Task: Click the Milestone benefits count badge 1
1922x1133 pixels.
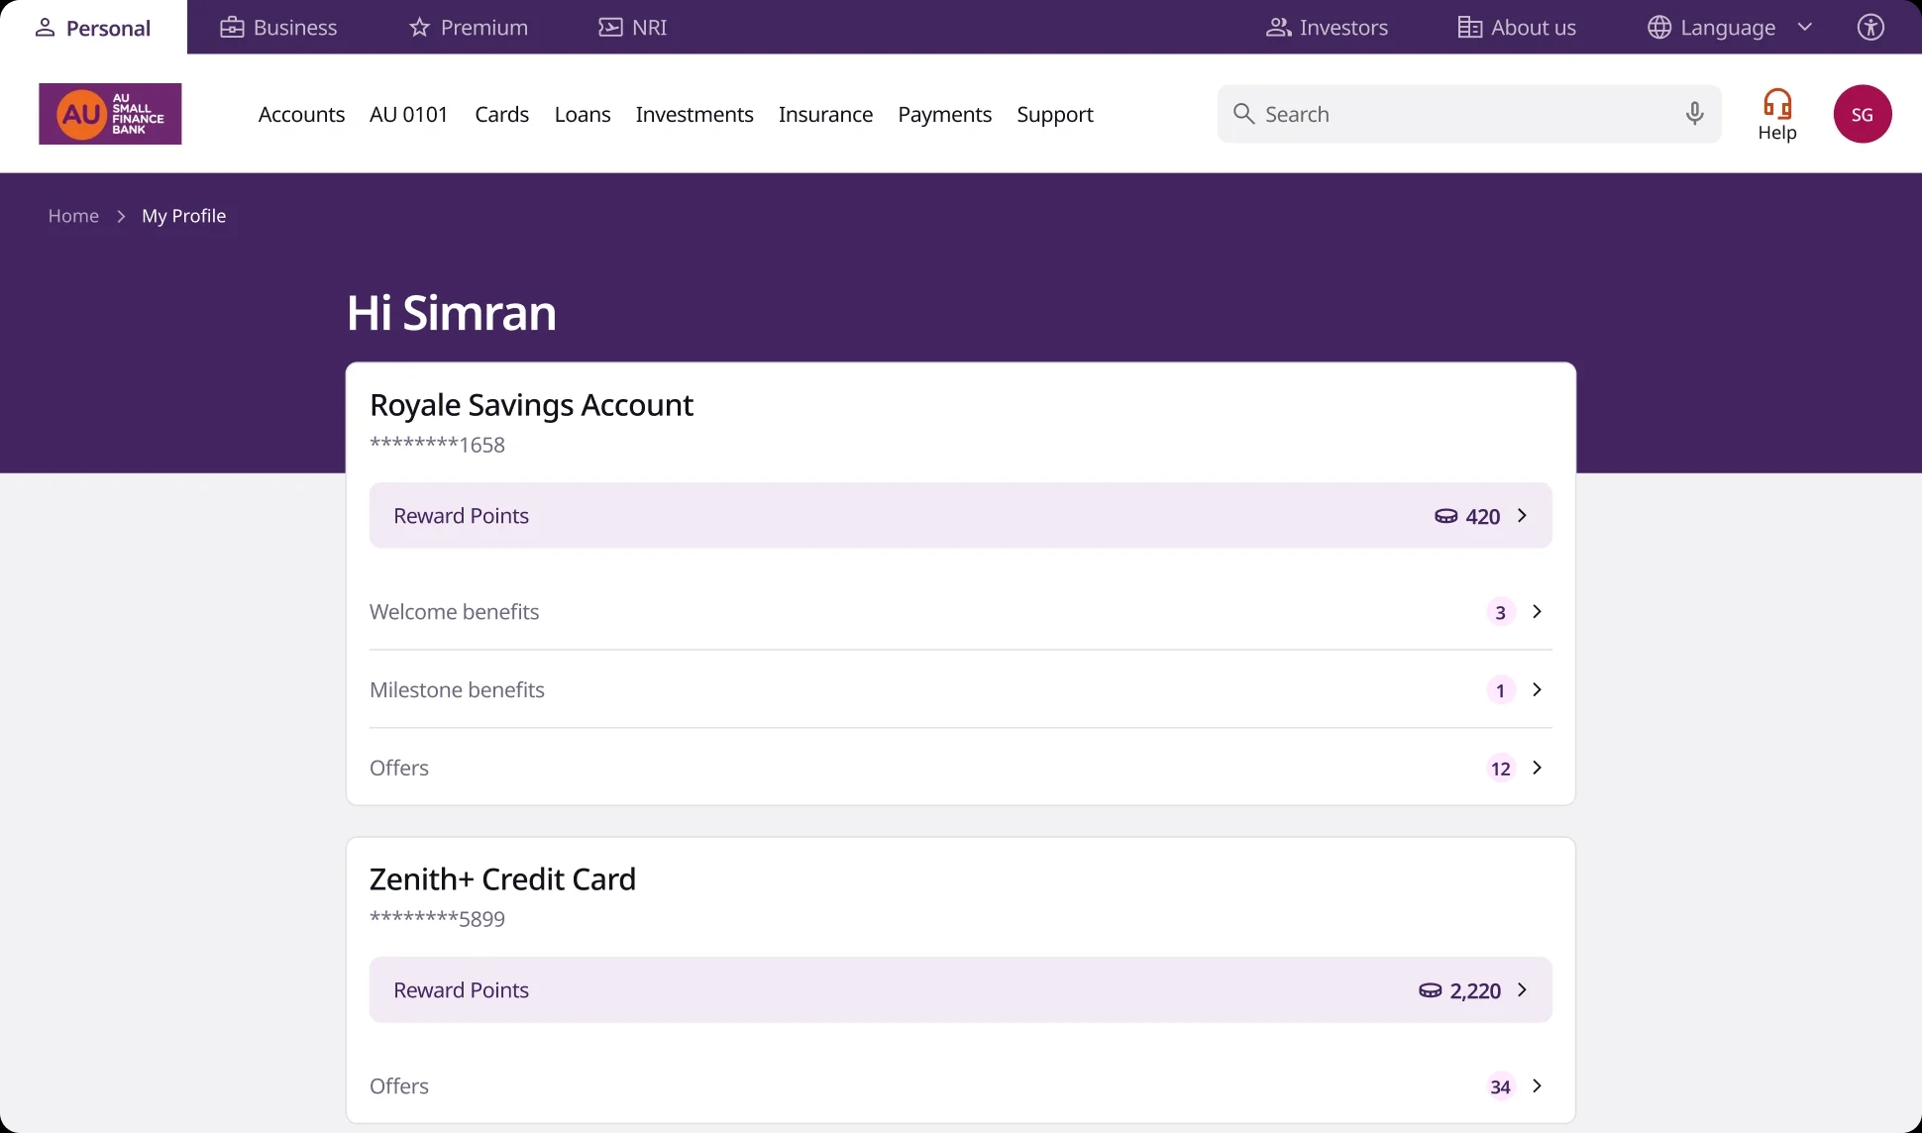Action: pos(1501,690)
